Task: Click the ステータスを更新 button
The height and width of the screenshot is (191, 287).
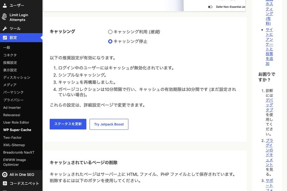Action: pos(68,124)
